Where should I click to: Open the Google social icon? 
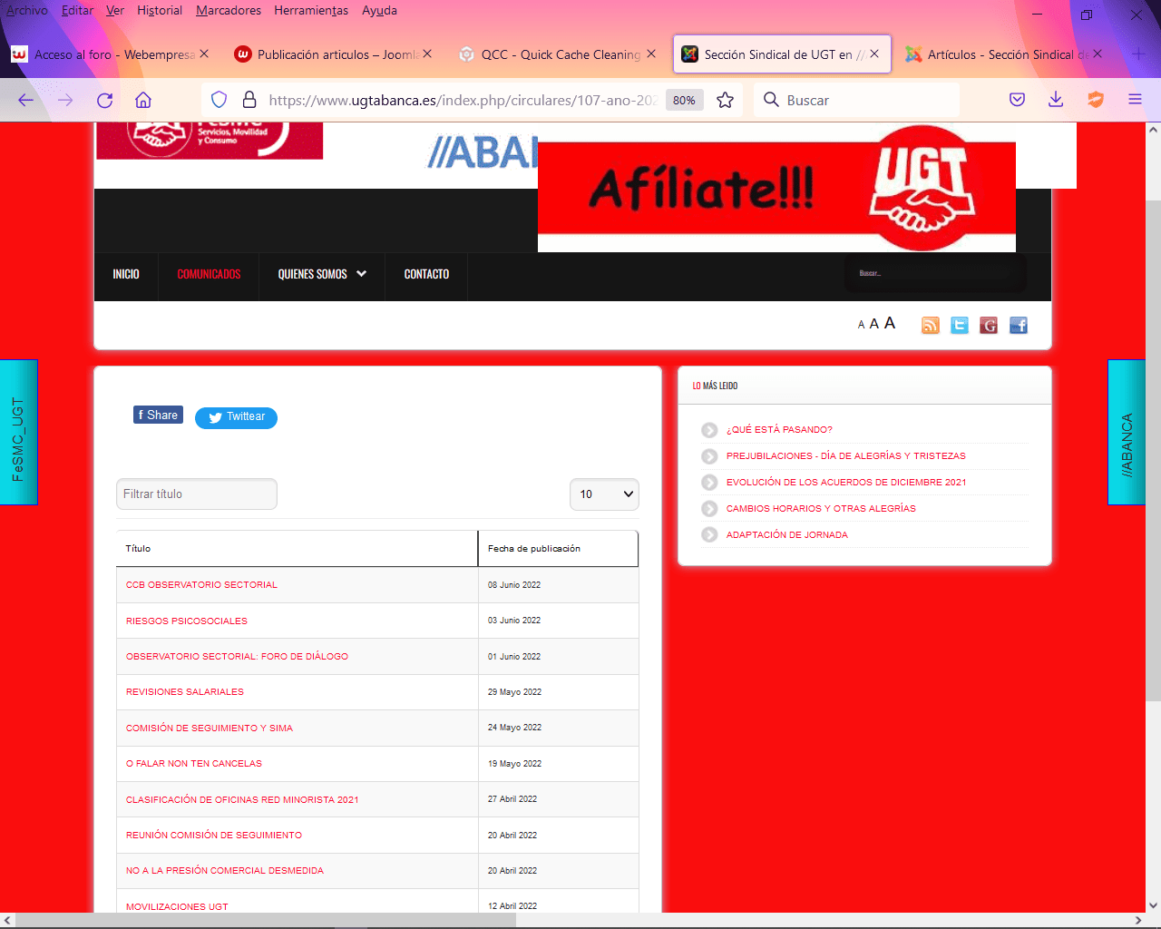point(989,326)
